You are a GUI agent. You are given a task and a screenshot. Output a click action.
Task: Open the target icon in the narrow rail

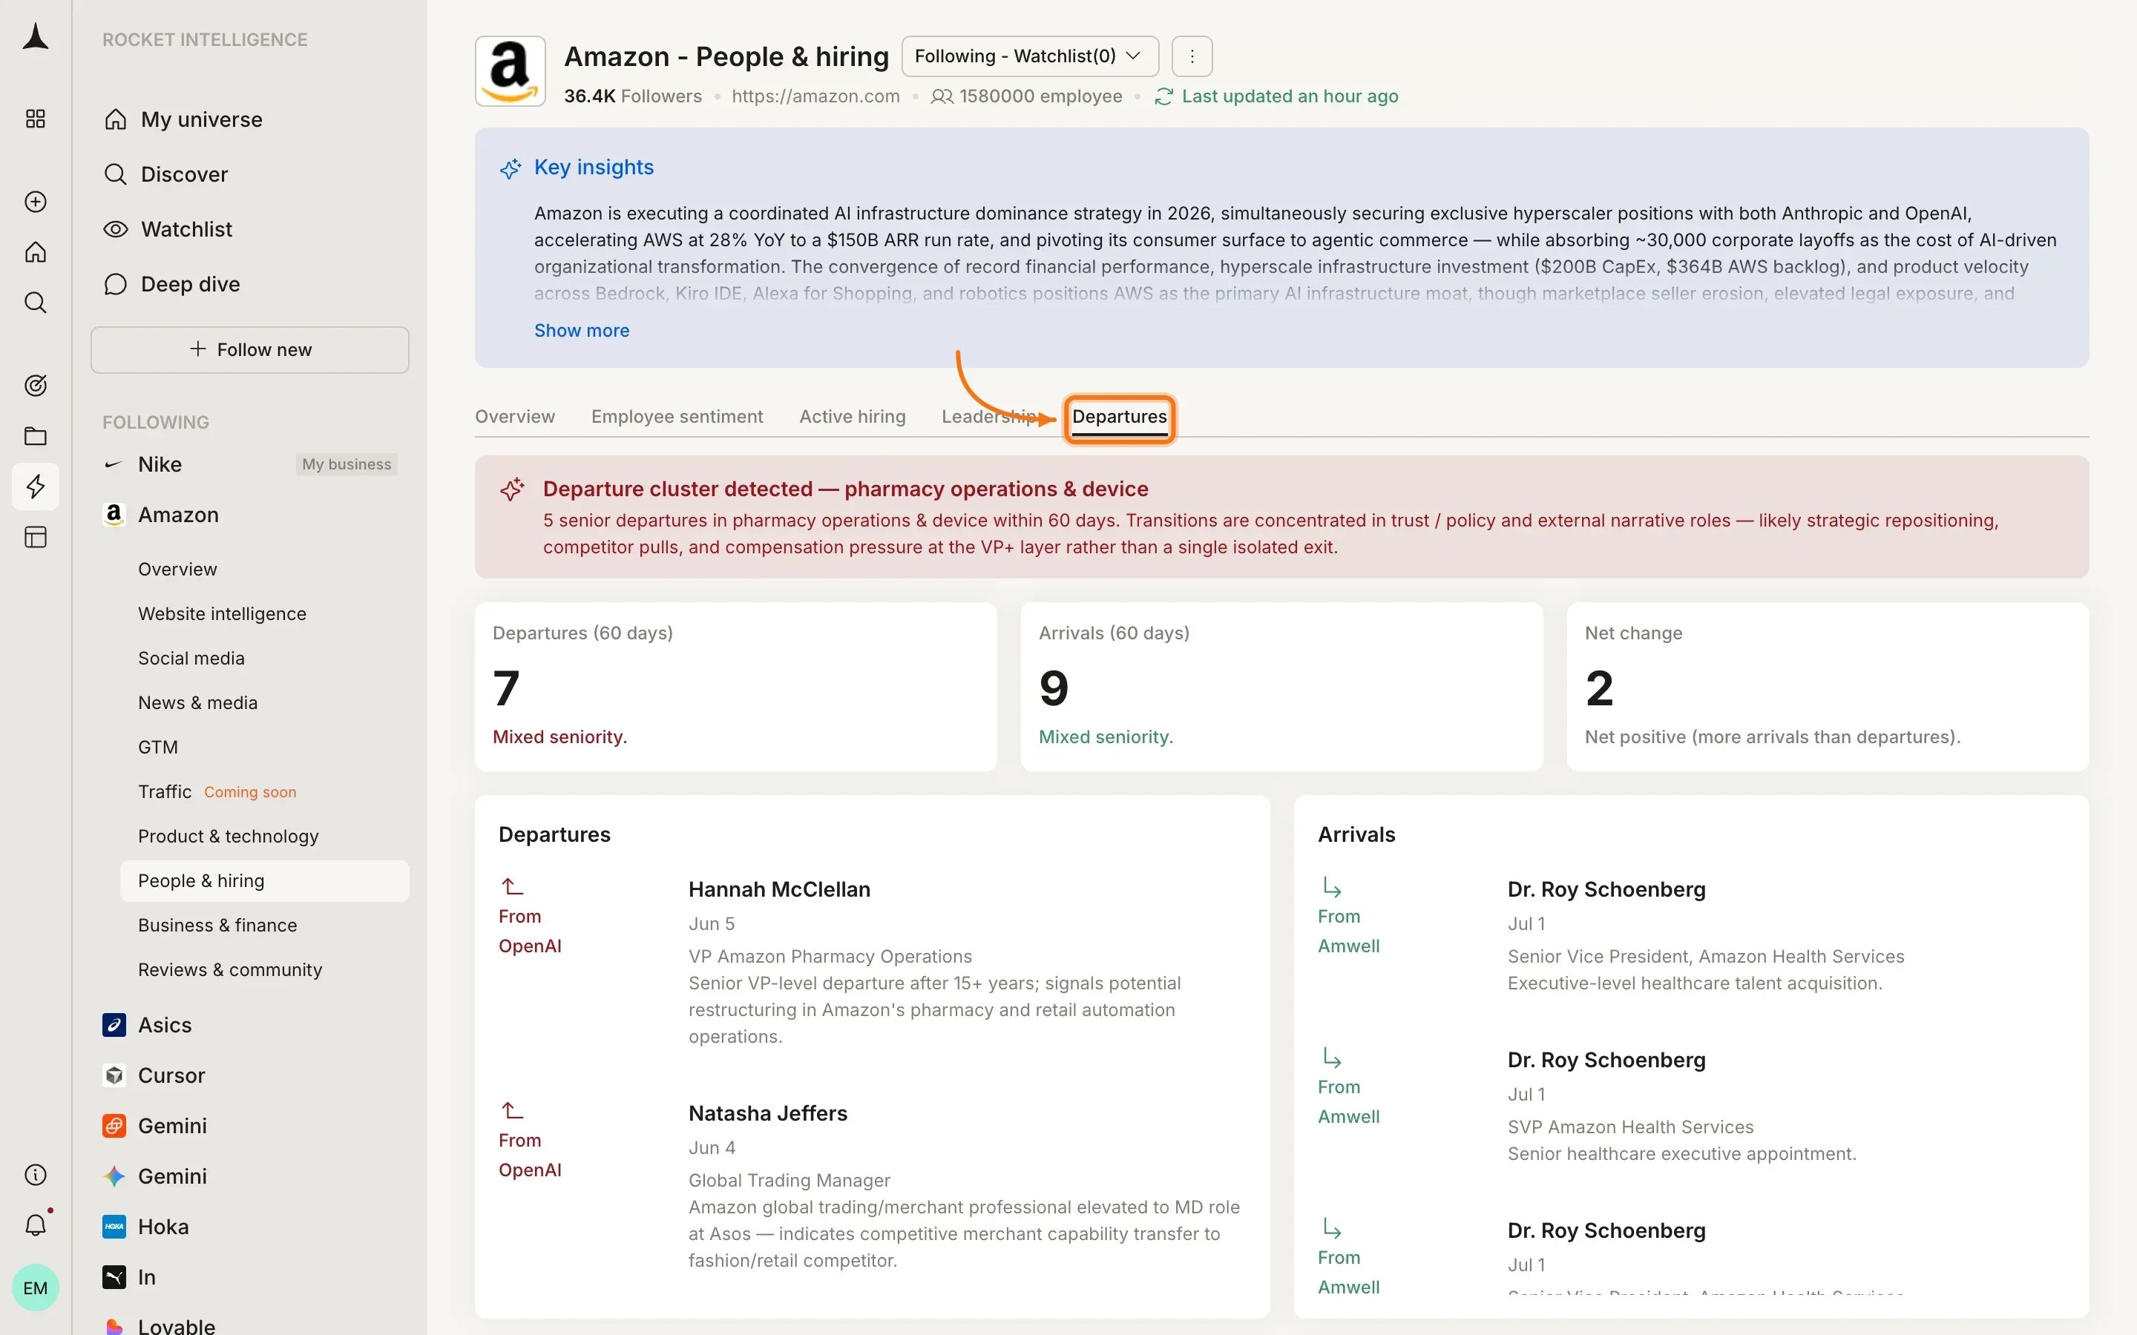point(36,386)
